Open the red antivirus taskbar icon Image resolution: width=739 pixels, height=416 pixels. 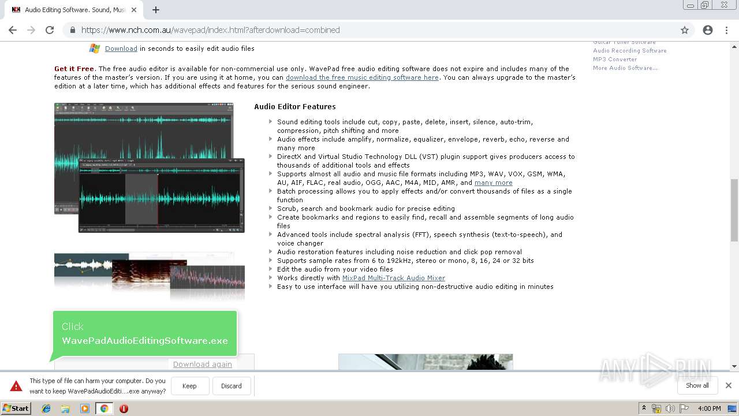124,408
